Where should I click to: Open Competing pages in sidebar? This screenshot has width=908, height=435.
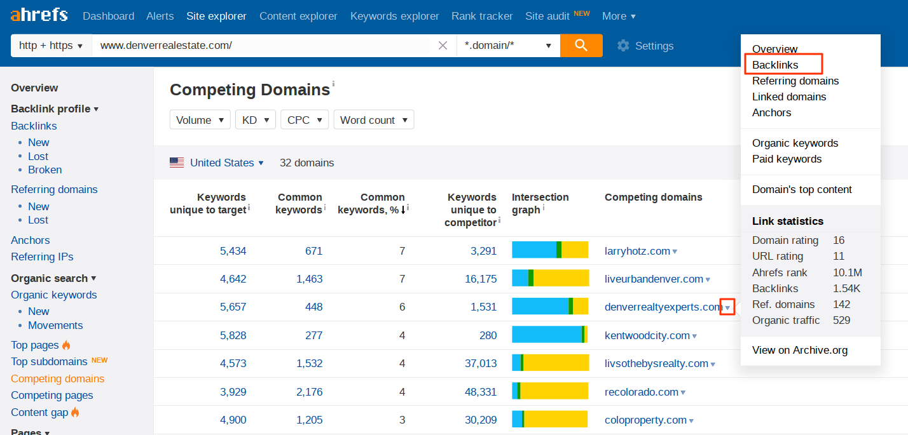[52, 395]
